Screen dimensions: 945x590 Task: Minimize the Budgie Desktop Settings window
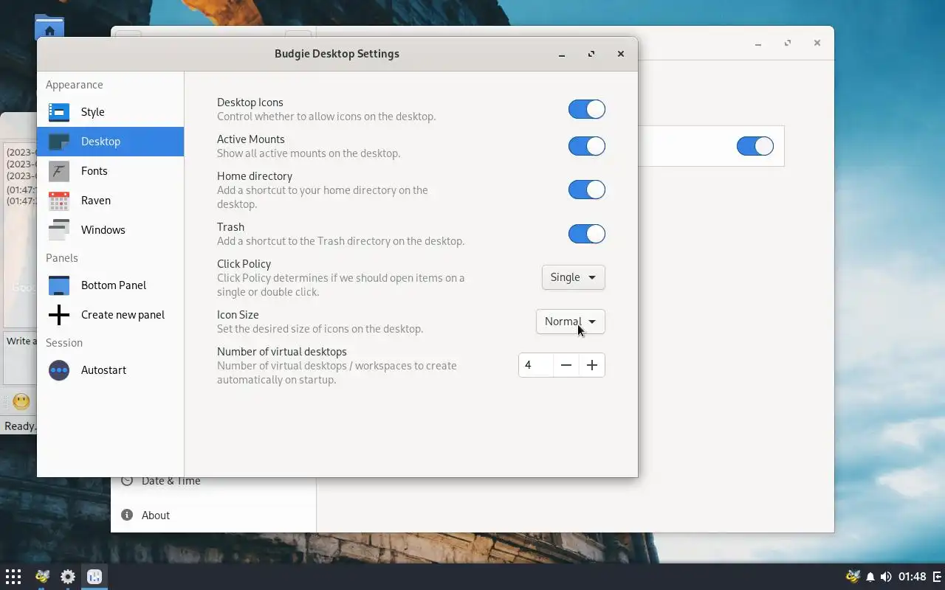coord(562,54)
